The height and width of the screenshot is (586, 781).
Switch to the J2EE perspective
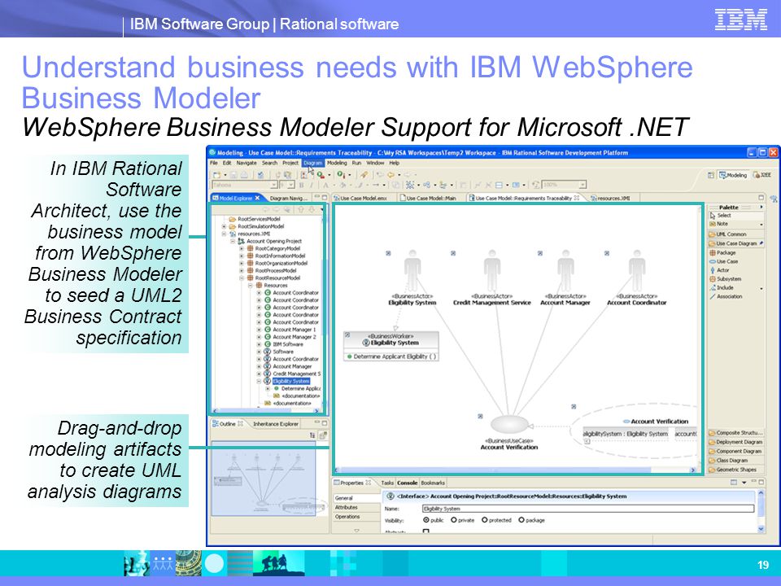[x=762, y=175]
